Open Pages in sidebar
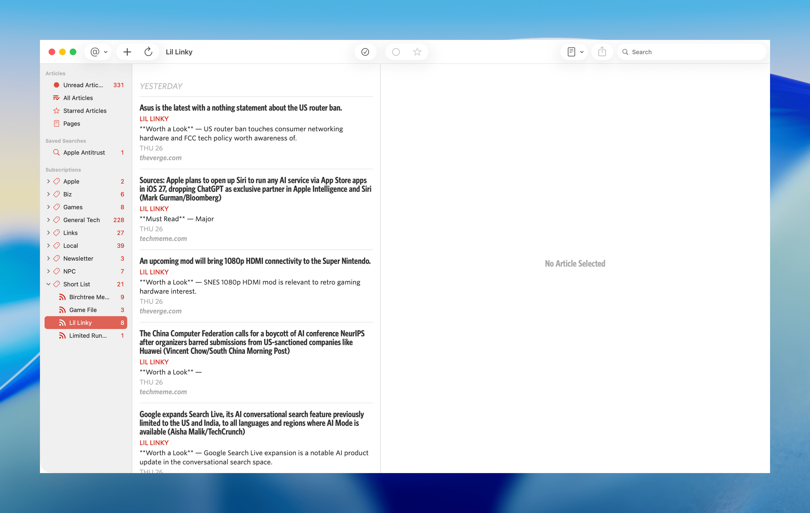Screen dimensions: 810x513 coord(86,124)
